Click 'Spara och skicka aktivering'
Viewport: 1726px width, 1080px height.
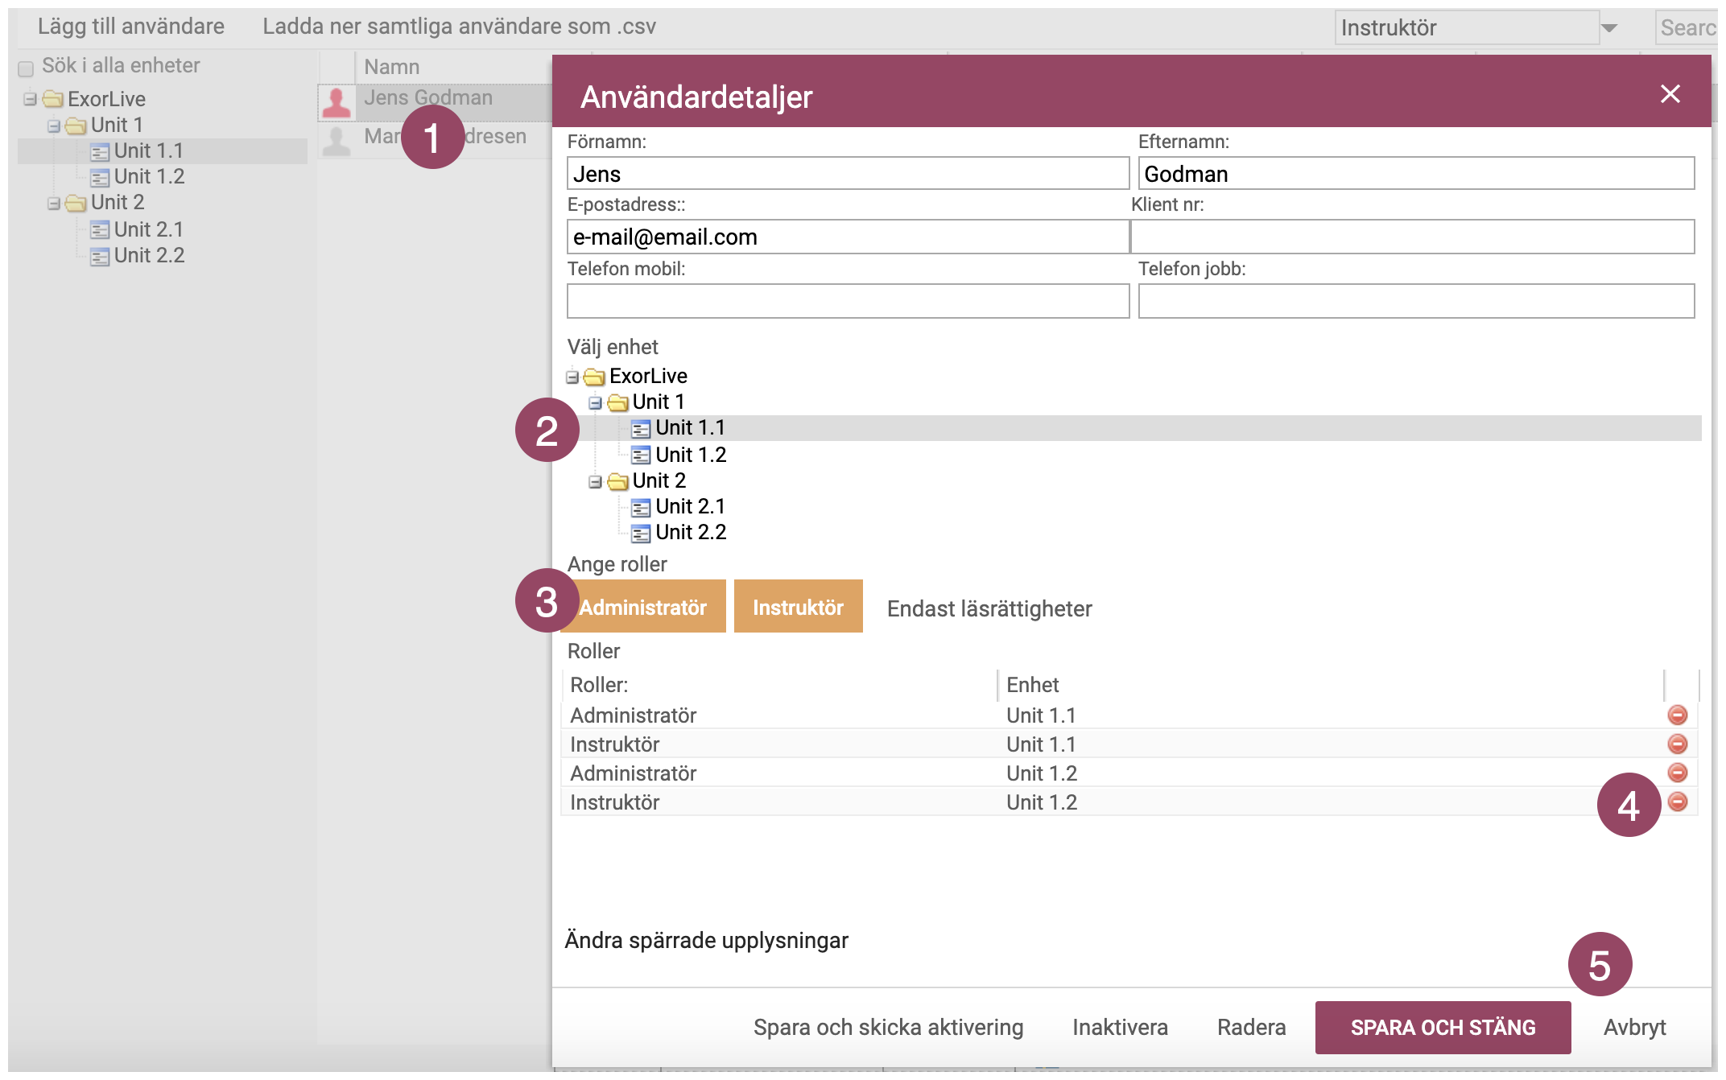click(x=888, y=1027)
